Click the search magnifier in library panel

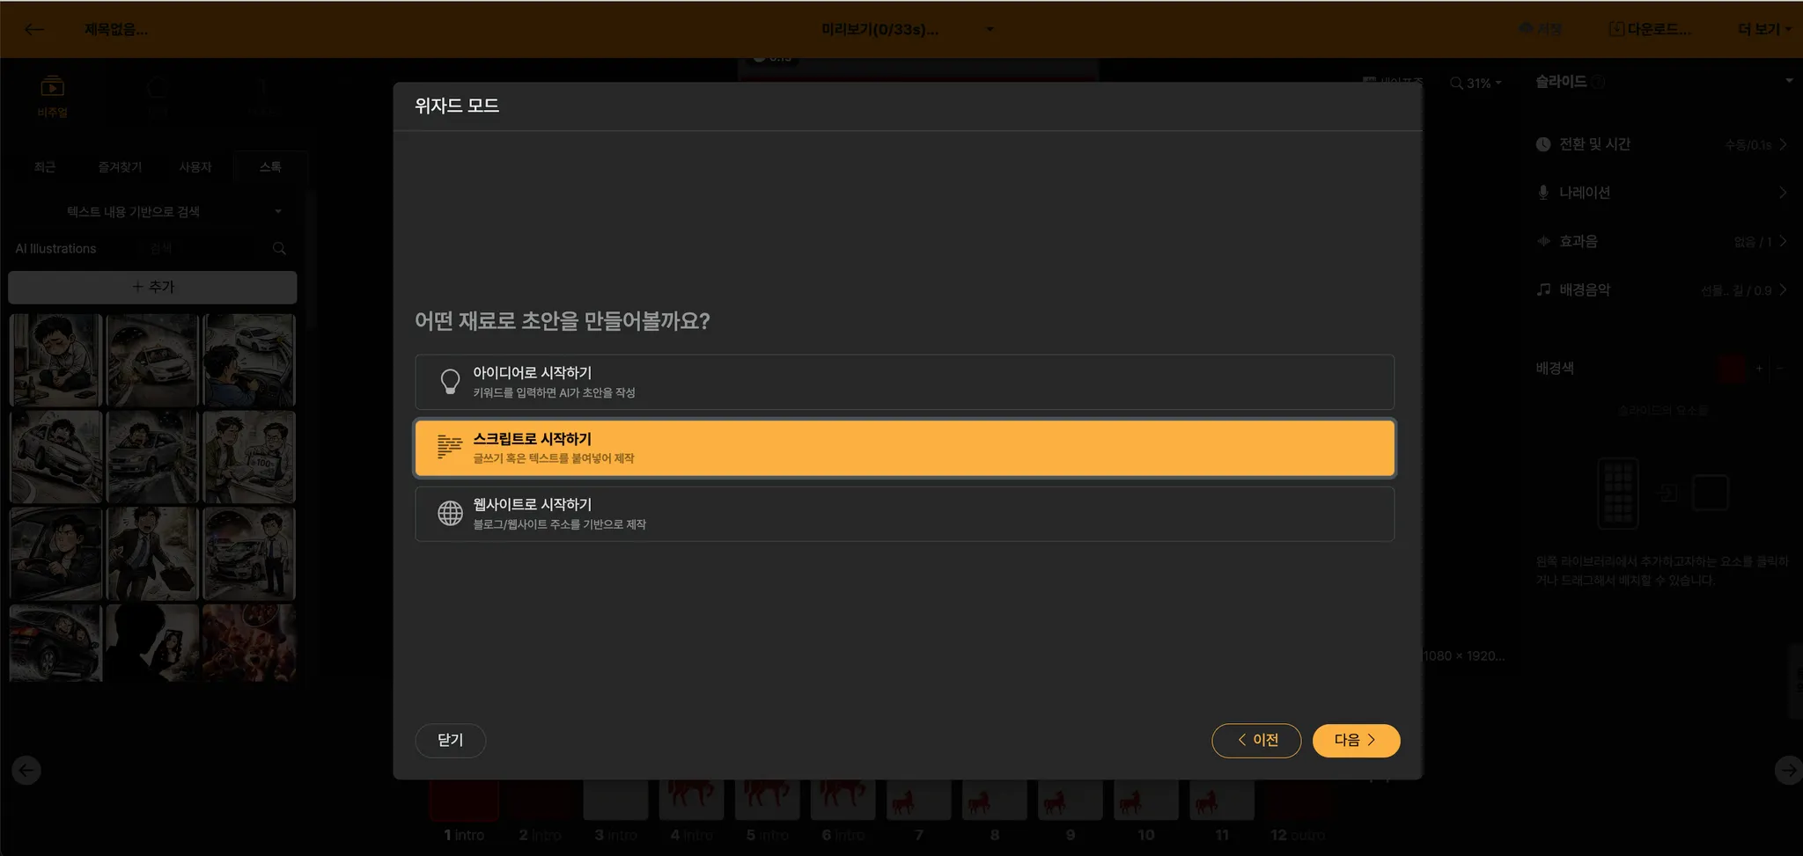coord(279,249)
